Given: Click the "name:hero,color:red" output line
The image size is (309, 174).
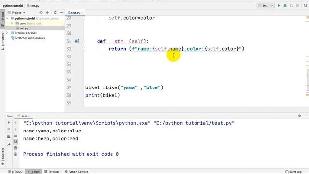Looking at the screenshot, I should pyautogui.click(x=51, y=139).
